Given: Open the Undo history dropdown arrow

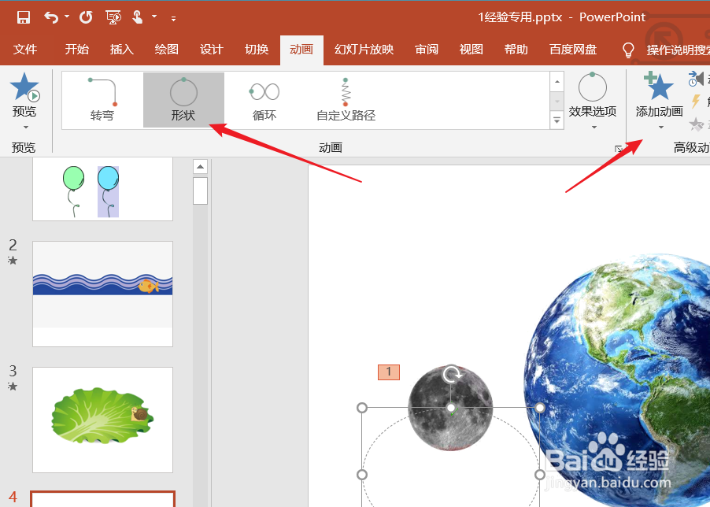Looking at the screenshot, I should pos(67,17).
